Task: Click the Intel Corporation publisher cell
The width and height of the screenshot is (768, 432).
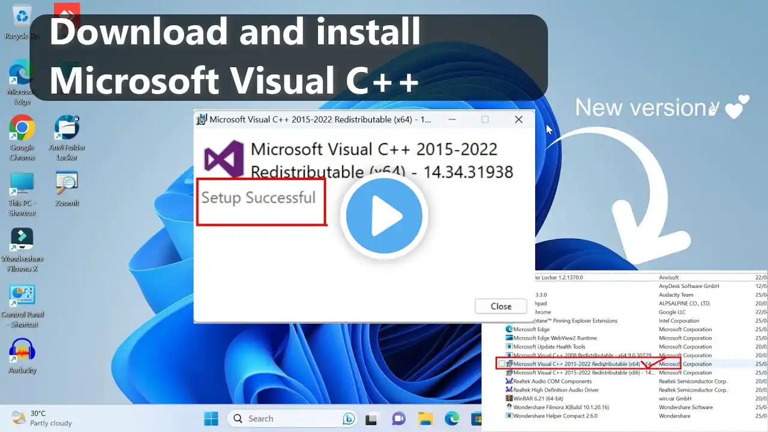Action: click(x=679, y=320)
